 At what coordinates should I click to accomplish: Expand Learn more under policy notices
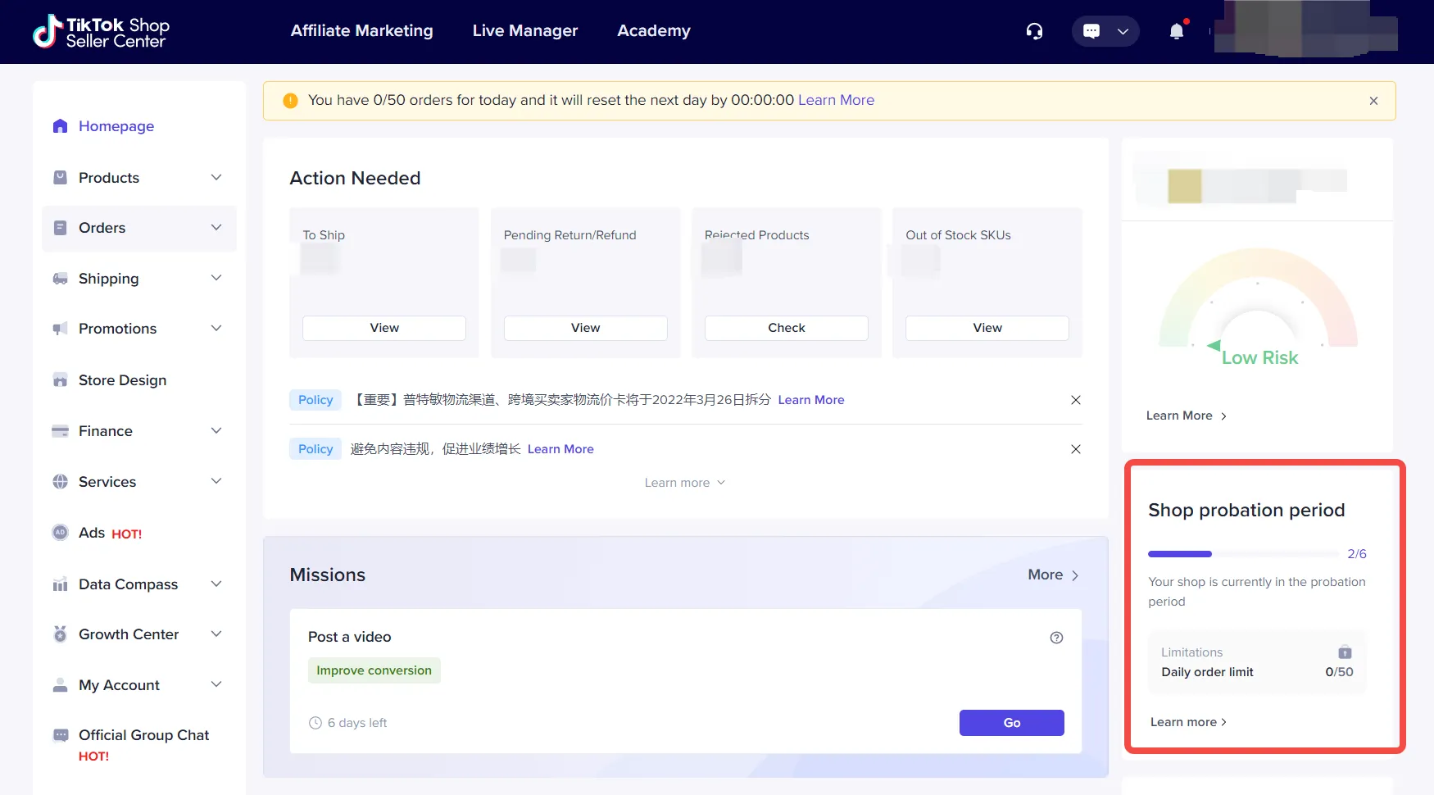pos(684,483)
